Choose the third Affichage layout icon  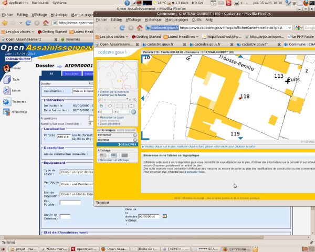pos(124,155)
